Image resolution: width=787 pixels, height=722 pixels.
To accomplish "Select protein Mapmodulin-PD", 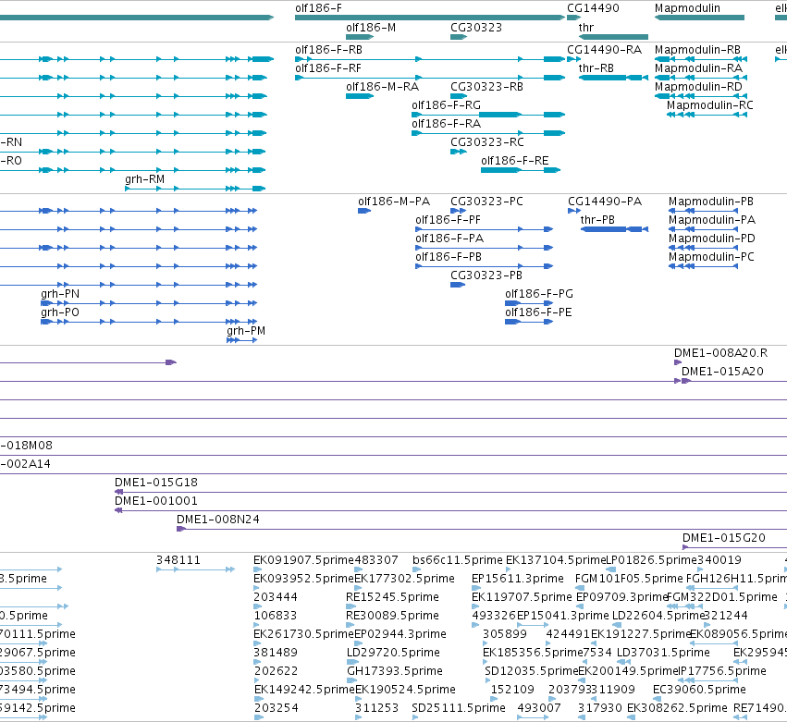I will click(703, 248).
